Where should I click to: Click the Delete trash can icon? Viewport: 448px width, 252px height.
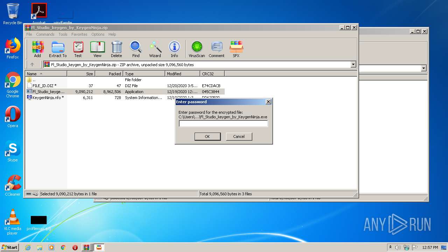coord(117,49)
